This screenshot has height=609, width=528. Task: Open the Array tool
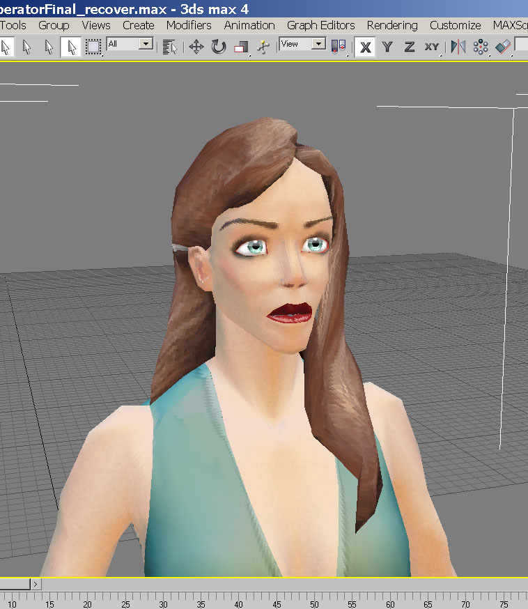tap(480, 47)
